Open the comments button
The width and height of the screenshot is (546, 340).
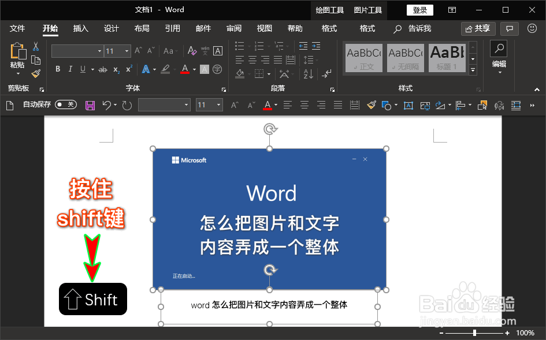coord(510,28)
